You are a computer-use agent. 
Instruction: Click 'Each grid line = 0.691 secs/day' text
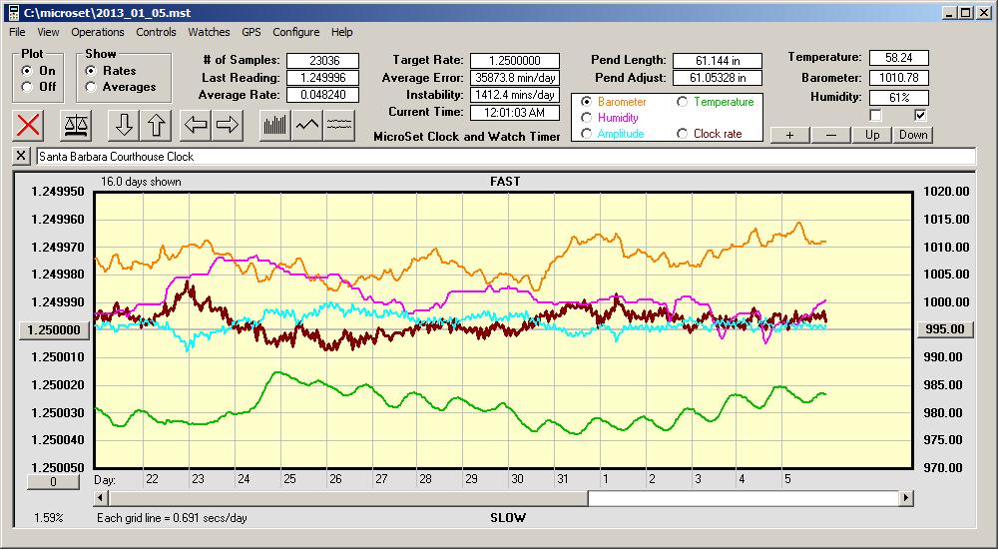coord(172,518)
